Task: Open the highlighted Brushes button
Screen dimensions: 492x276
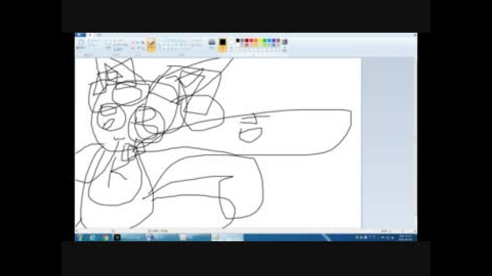Action: coord(151,45)
